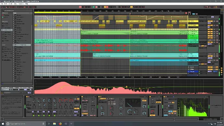
Task: Start playback with the green Play button
Action: pyautogui.click(x=94, y=7)
